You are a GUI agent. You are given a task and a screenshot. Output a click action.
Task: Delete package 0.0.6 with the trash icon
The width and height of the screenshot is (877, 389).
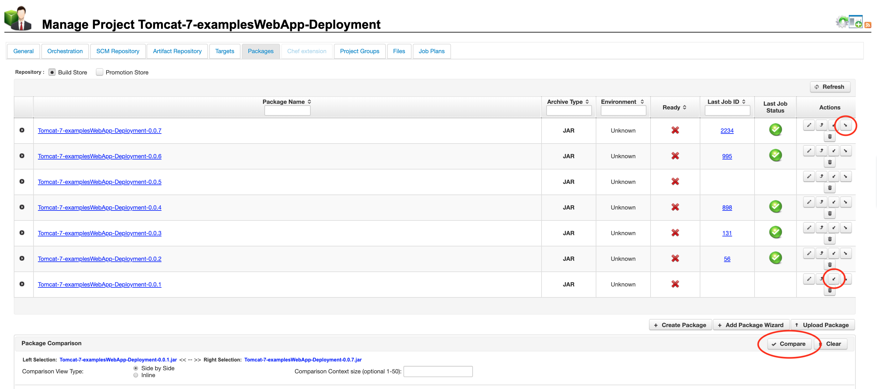tap(830, 162)
